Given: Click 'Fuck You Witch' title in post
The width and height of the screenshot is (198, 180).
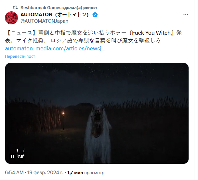Looking at the screenshot, I should (x=151, y=33).
